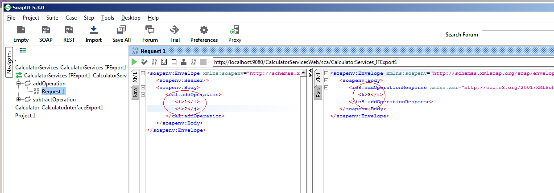Image resolution: width=554 pixels, height=193 pixels.
Task: Click the Trial toolbar icon
Action: [174, 30]
